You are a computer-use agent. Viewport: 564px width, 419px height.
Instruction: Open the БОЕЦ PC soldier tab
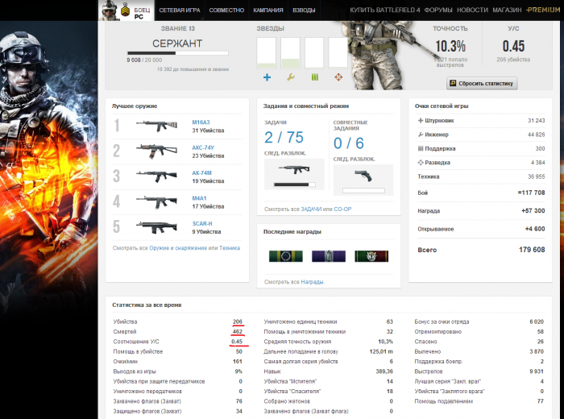pyautogui.click(x=126, y=10)
